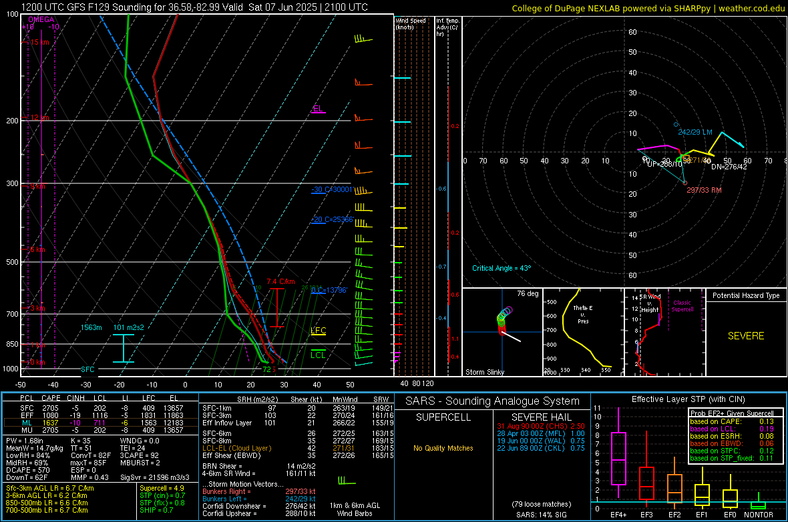Click the DCAPE = 570 value

pyautogui.click(x=27, y=470)
